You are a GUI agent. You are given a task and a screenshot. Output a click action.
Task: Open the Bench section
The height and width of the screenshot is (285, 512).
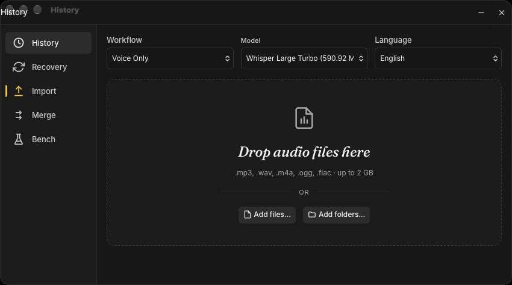[x=48, y=139]
